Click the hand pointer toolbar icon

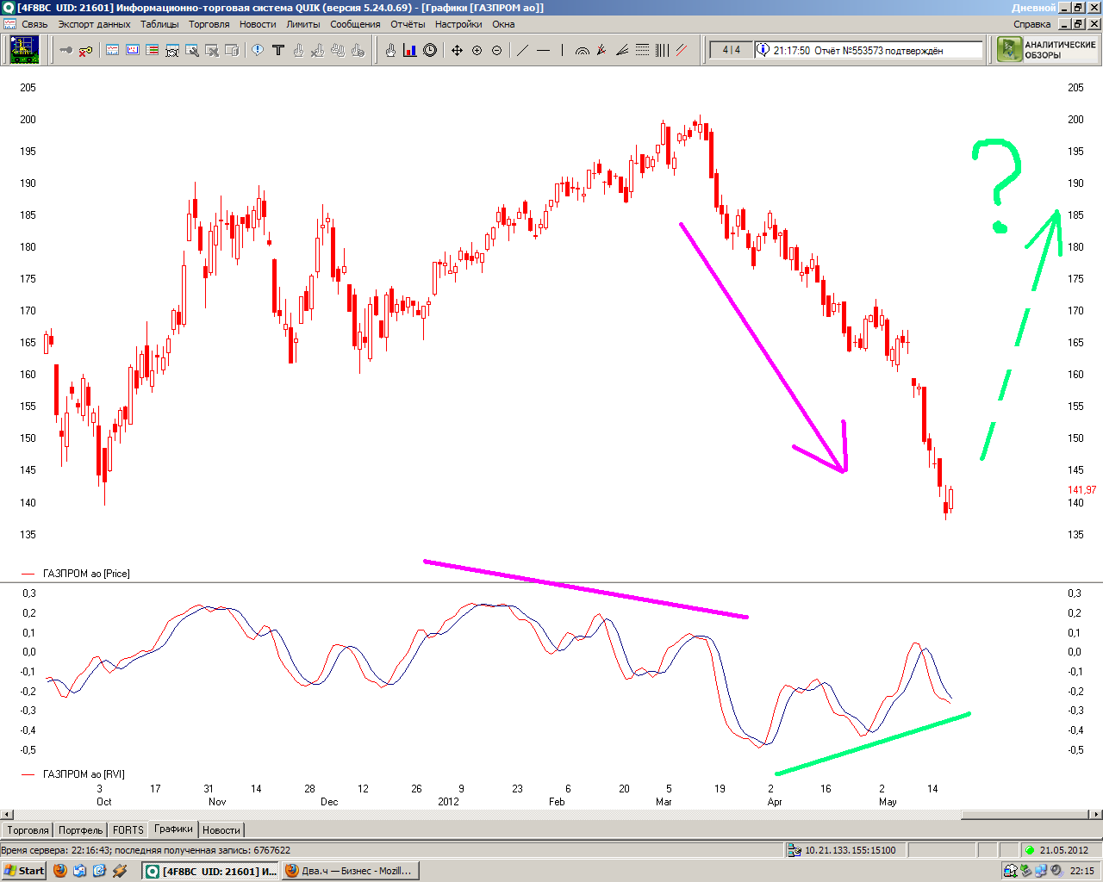pos(390,51)
